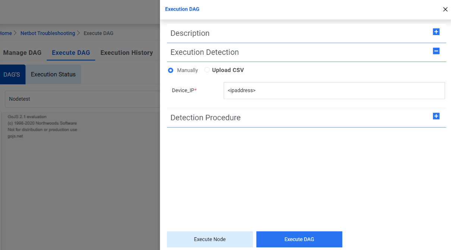Expand Detection Procedure via its plus icon
This screenshot has width=451, height=250.
[436, 116]
